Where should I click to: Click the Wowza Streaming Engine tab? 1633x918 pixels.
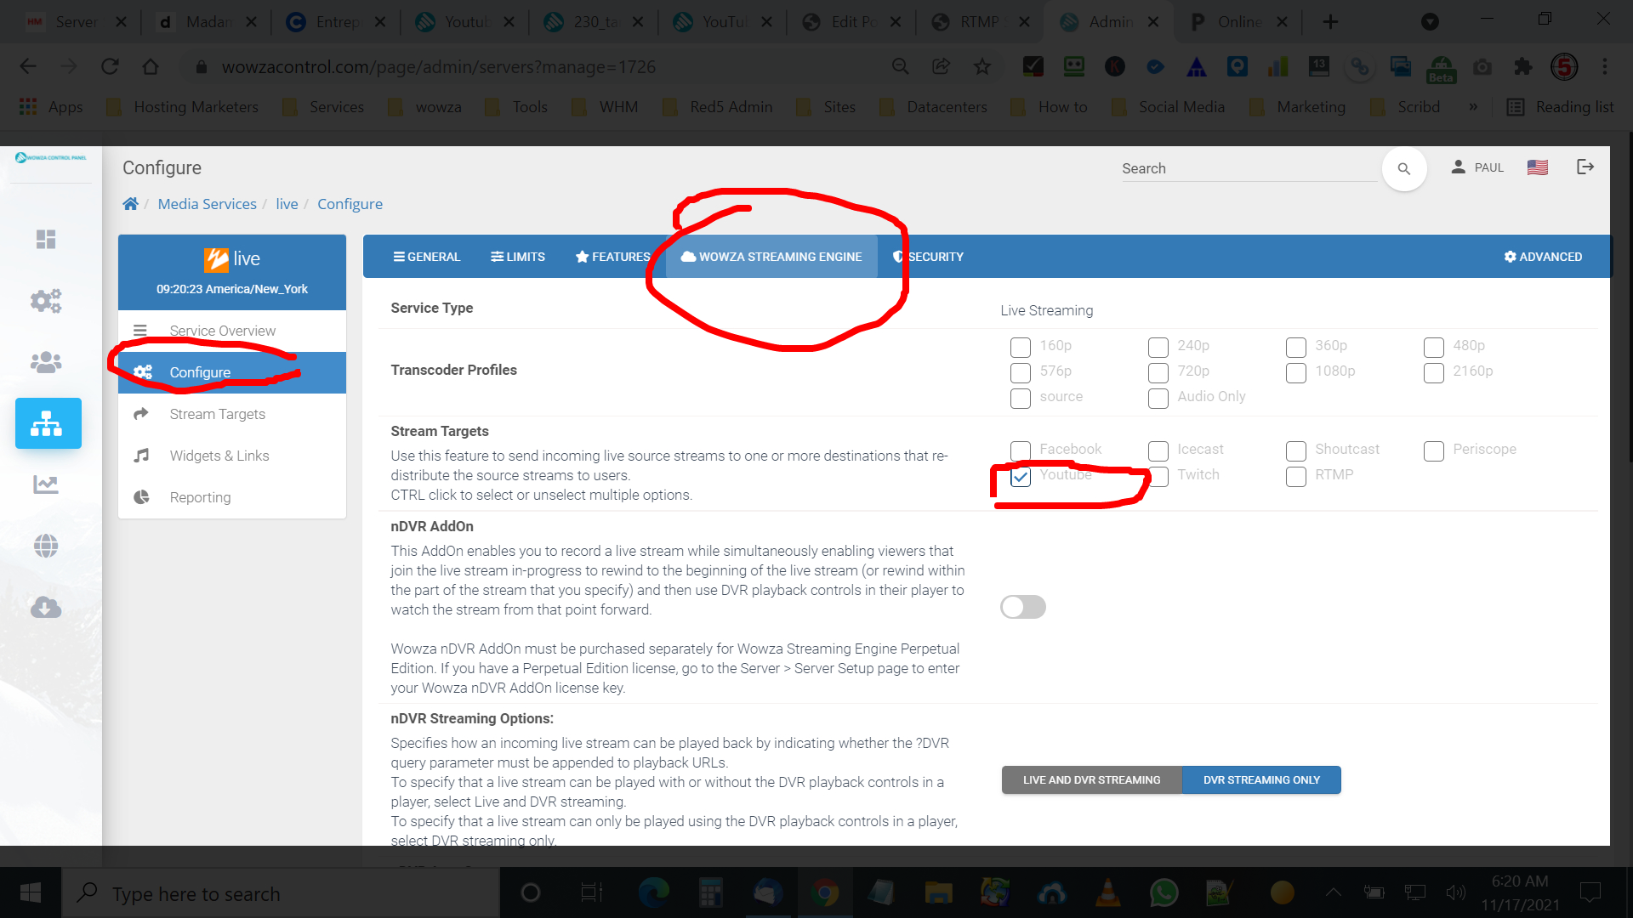pyautogui.click(x=773, y=257)
